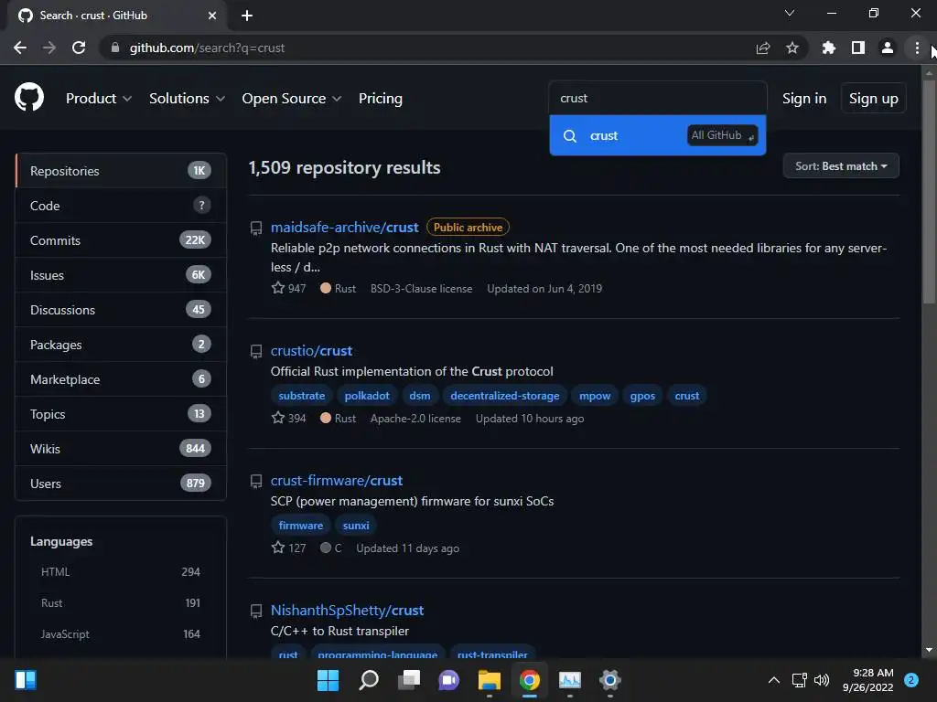Filter by HTML language
Image resolution: width=937 pixels, height=702 pixels.
coord(121,572)
